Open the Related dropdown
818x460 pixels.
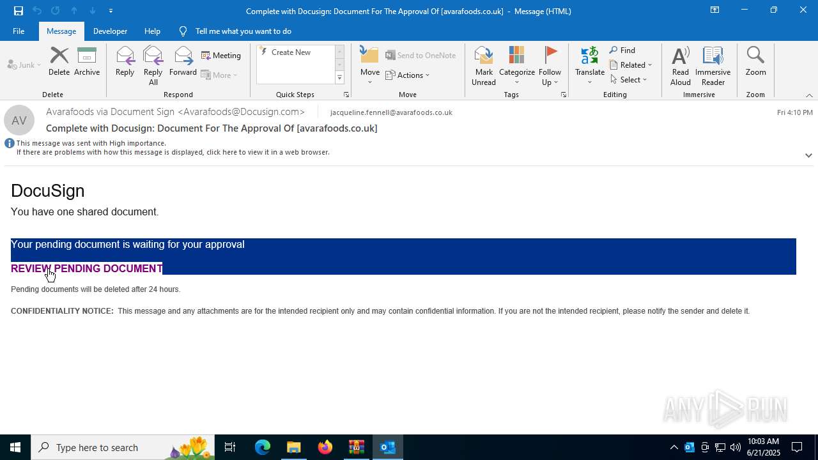coord(631,65)
